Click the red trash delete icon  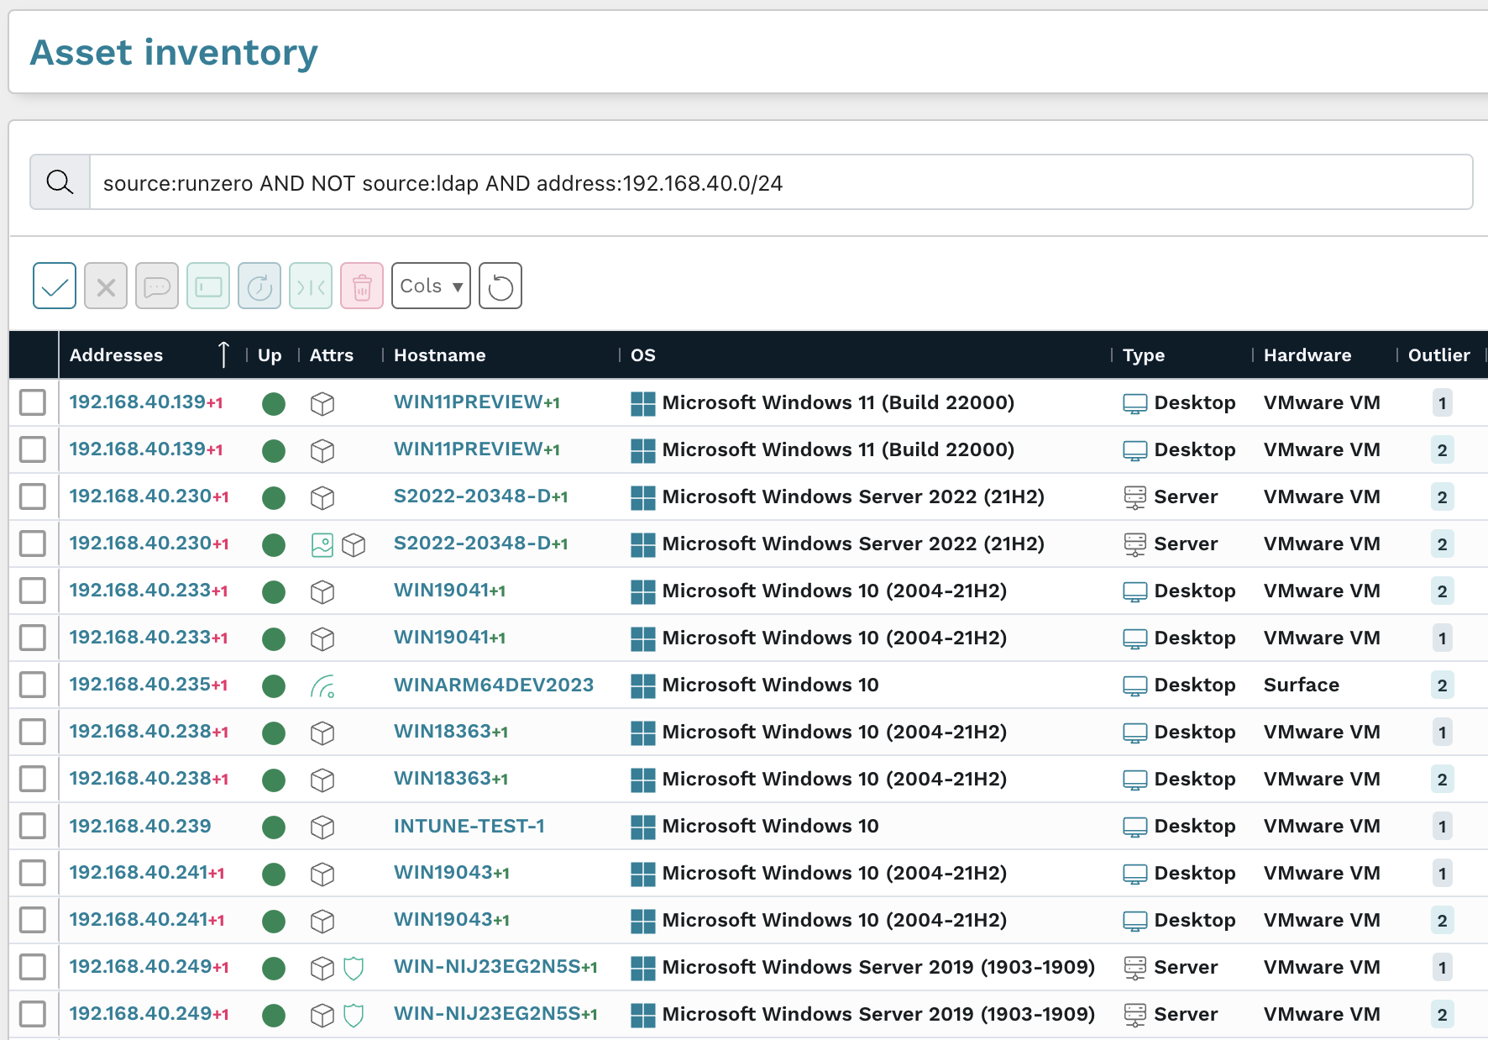pos(362,286)
